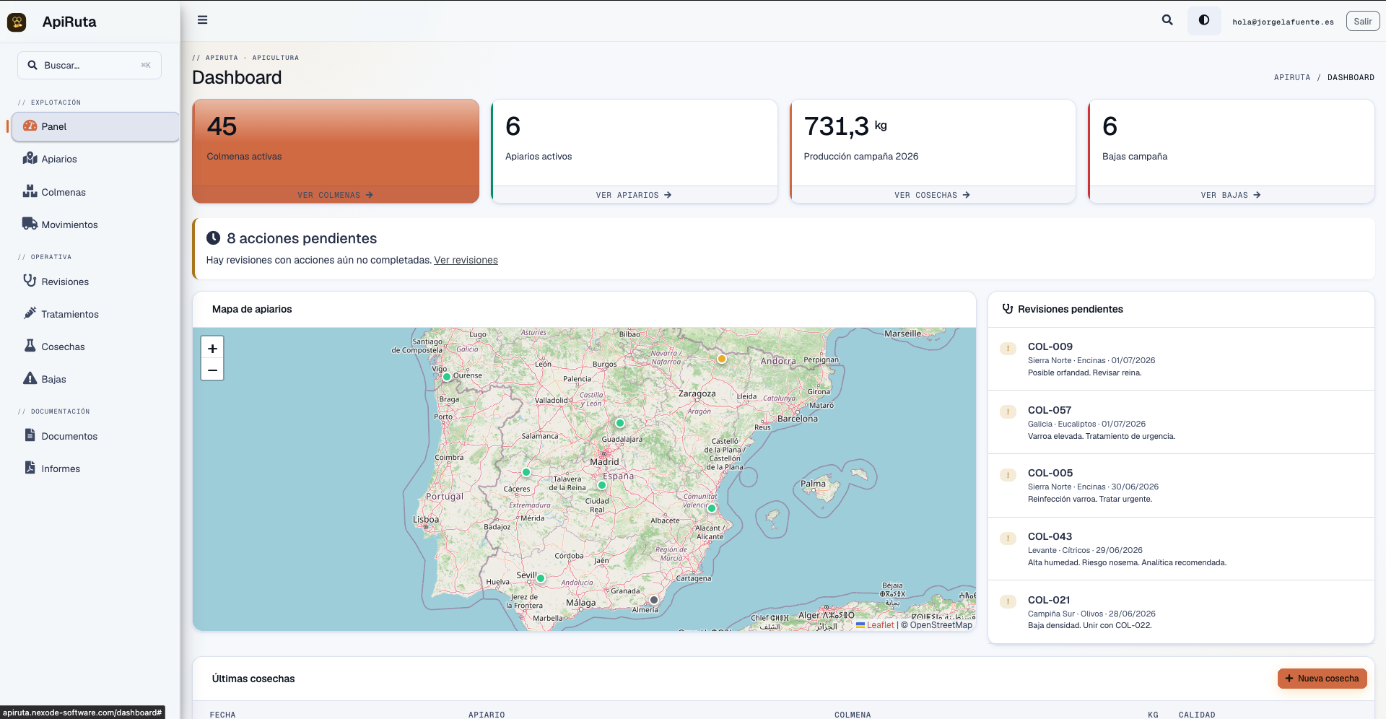This screenshot has height=719, width=1386.
Task: Click the Informes PDF icon
Action: pyautogui.click(x=30, y=468)
